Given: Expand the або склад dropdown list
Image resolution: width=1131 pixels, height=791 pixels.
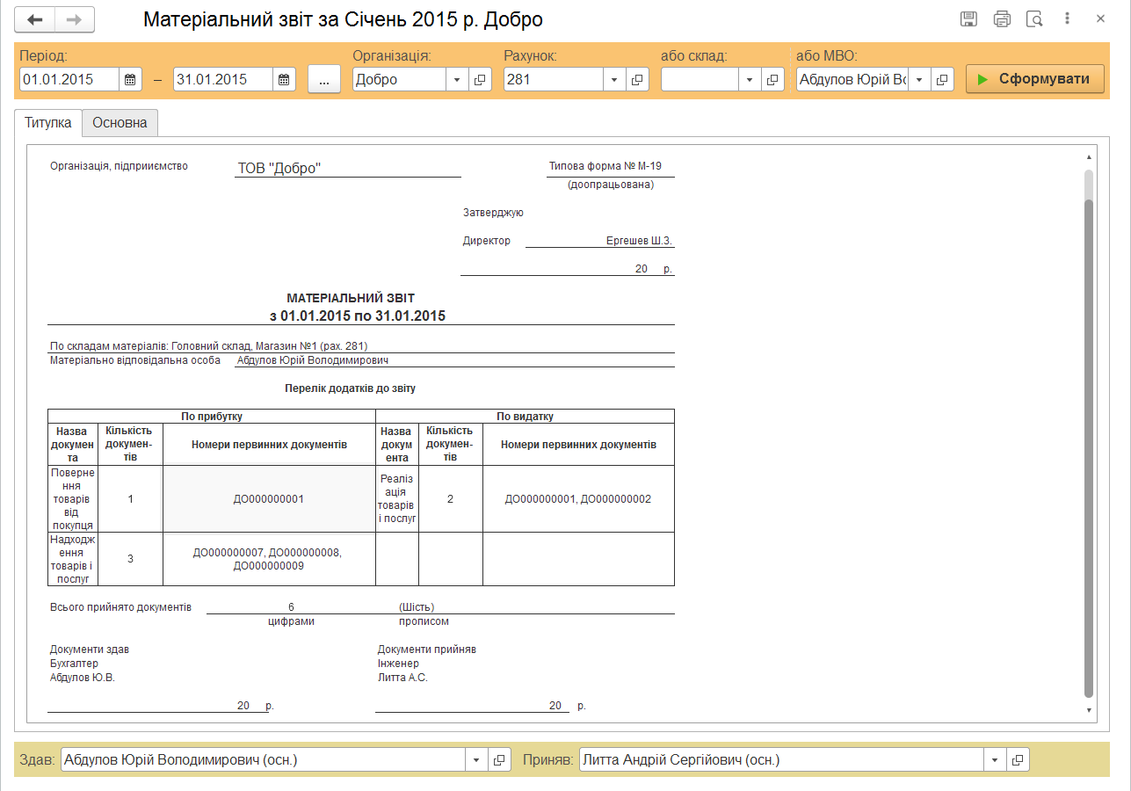Looking at the screenshot, I should point(750,79).
